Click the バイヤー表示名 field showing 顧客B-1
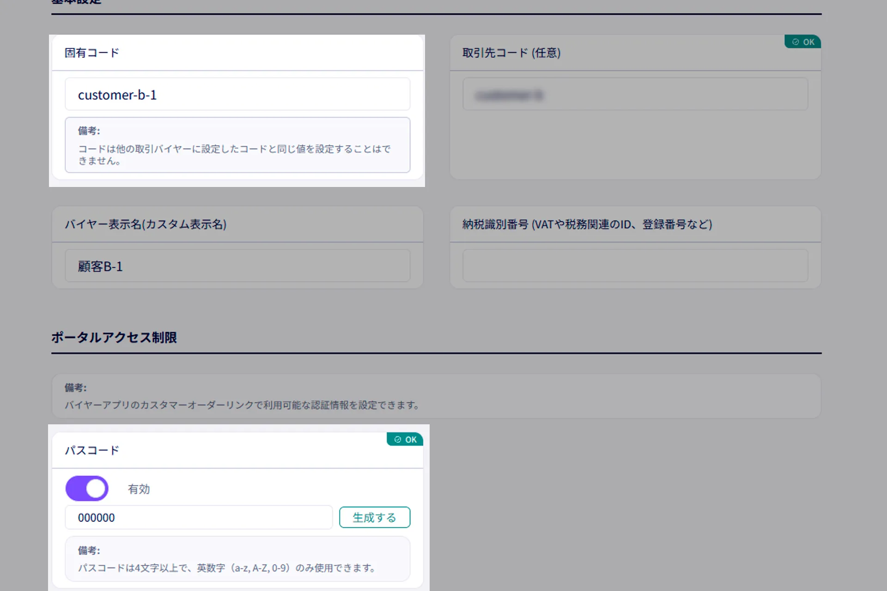The height and width of the screenshot is (591, 887). tap(237, 266)
